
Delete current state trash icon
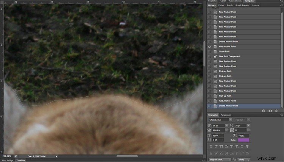pos(276,111)
